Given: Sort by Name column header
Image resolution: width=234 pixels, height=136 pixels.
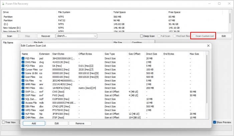Looking at the screenshot, I should (x=25, y=54).
